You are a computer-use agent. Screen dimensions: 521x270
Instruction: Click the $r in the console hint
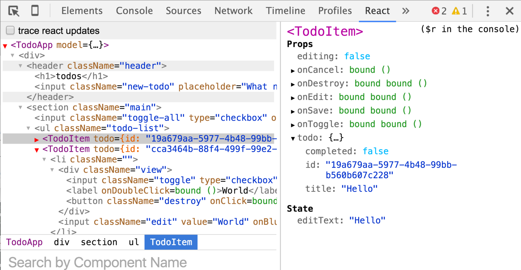(x=470, y=29)
